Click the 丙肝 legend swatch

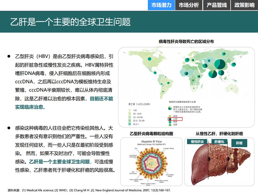pos(170,122)
